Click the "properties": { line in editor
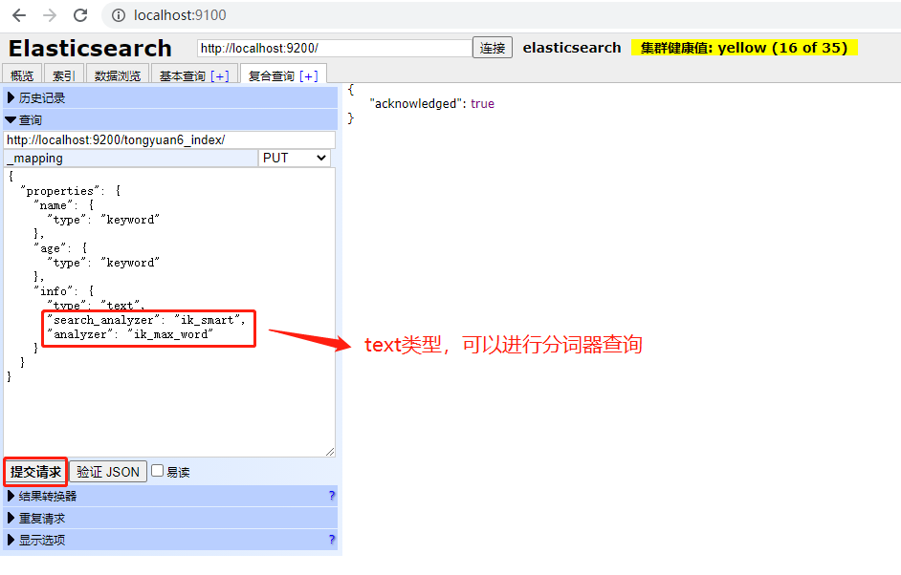The image size is (901, 575). point(70,191)
